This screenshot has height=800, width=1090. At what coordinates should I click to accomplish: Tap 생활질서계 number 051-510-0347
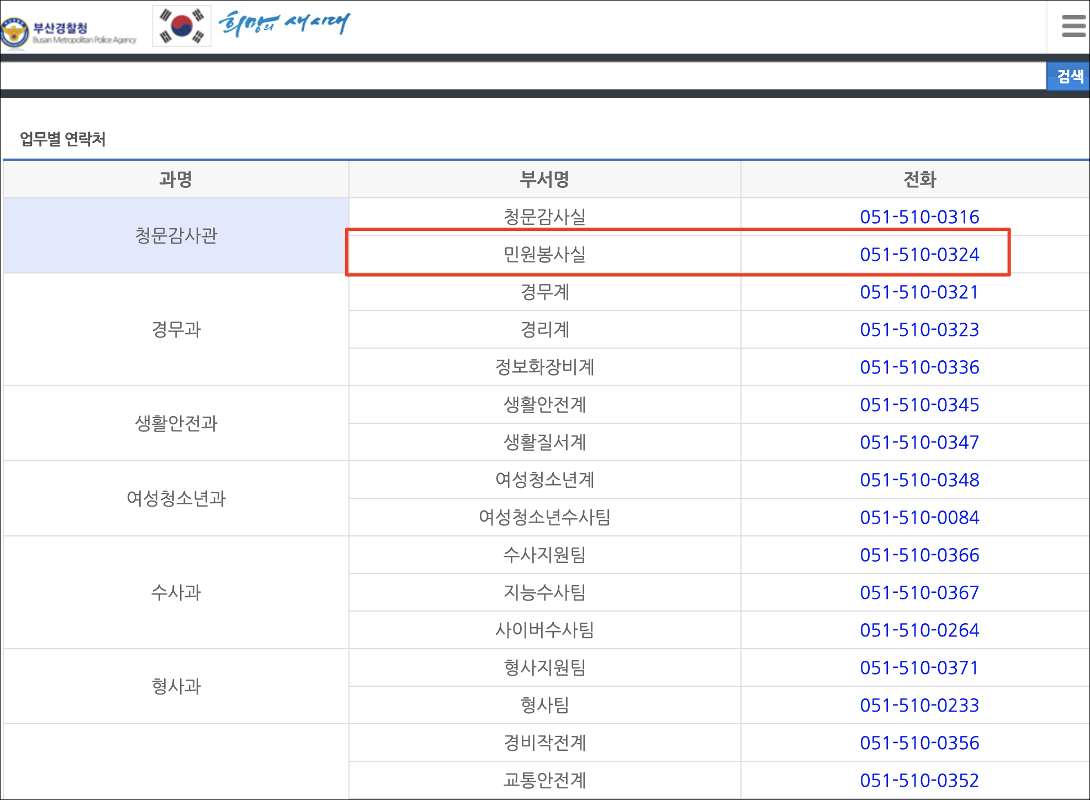point(919,443)
